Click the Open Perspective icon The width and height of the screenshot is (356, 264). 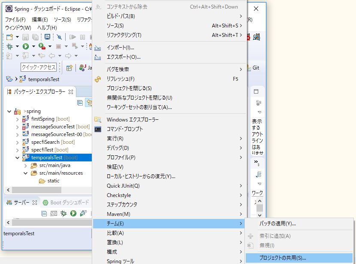click(69, 68)
